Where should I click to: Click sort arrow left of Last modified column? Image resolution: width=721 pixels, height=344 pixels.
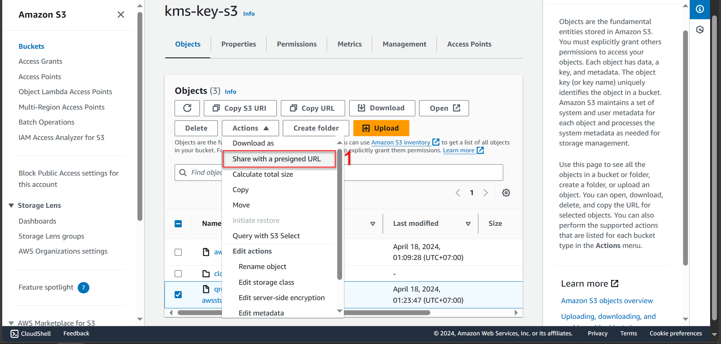pyautogui.click(x=373, y=224)
